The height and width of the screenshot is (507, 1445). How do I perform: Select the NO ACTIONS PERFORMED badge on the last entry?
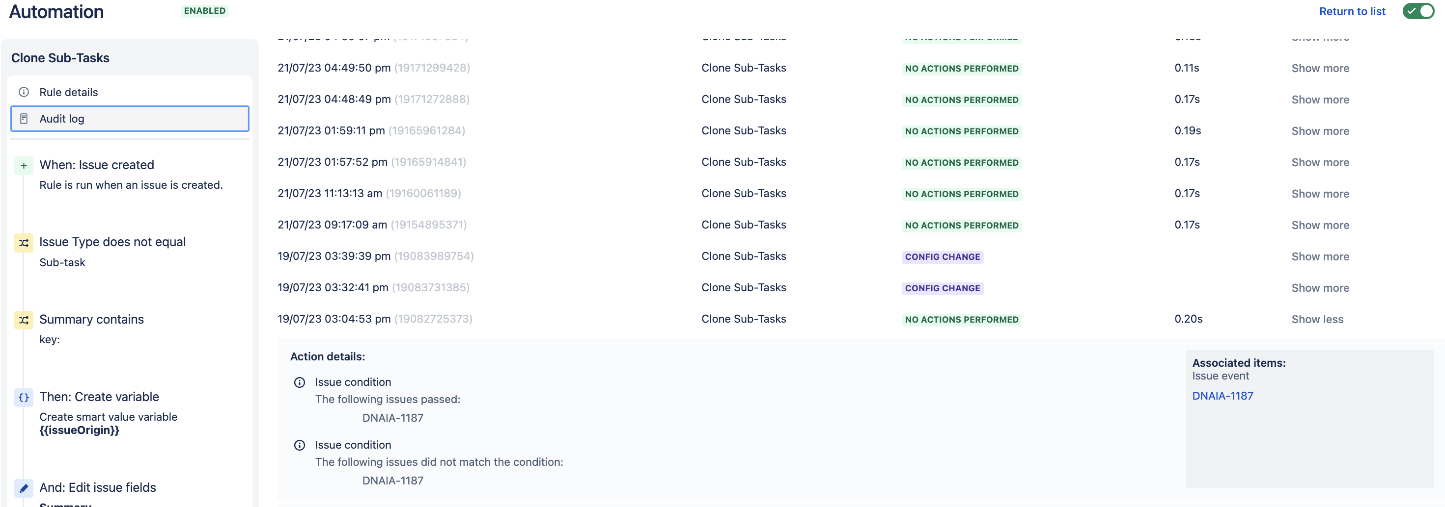[x=962, y=319]
